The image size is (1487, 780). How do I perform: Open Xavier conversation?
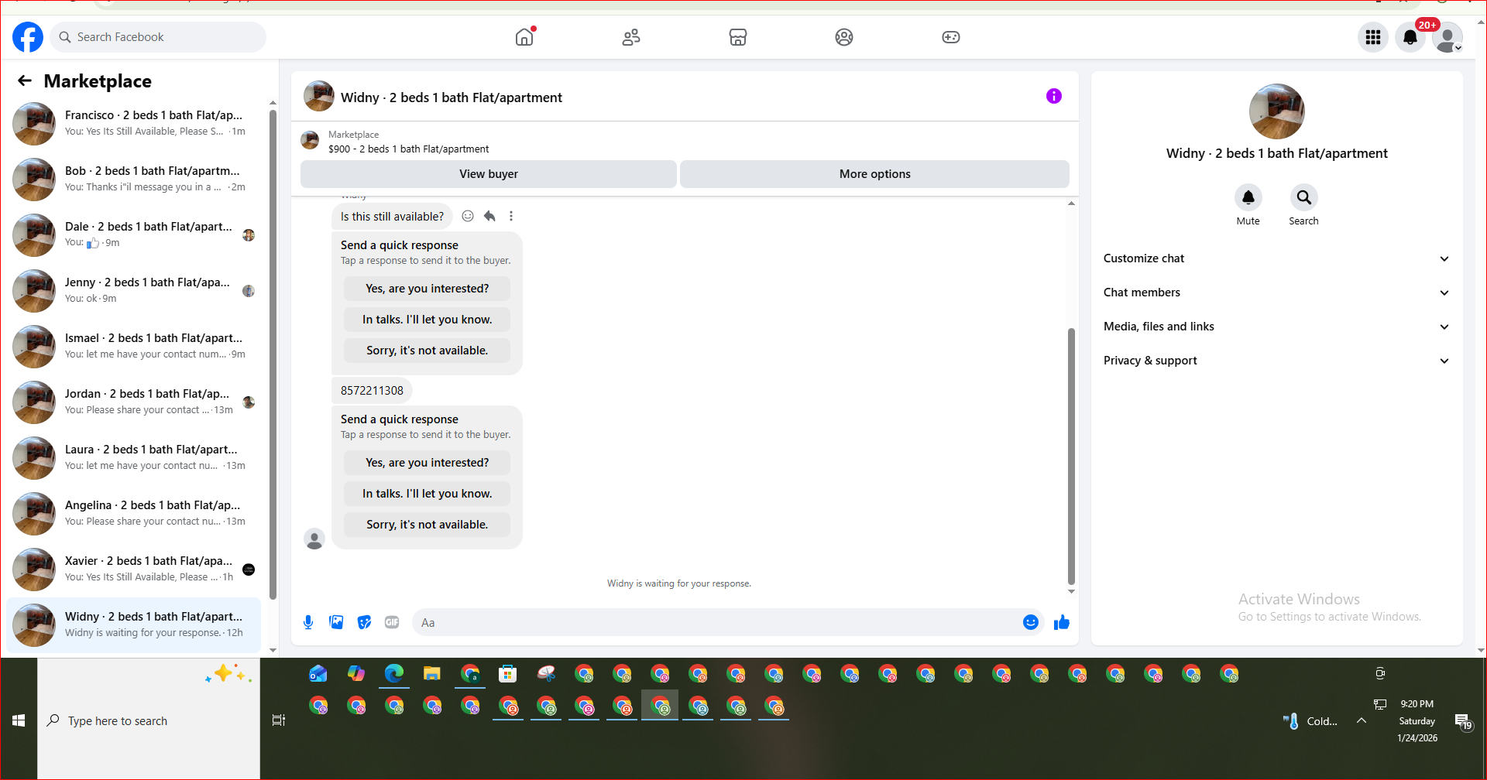pyautogui.click(x=134, y=569)
